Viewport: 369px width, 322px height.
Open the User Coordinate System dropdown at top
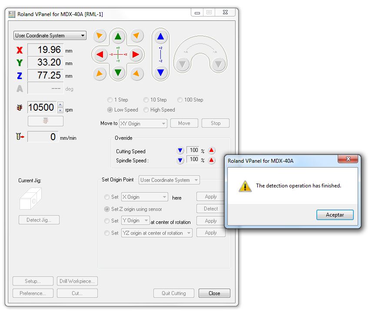[50, 36]
